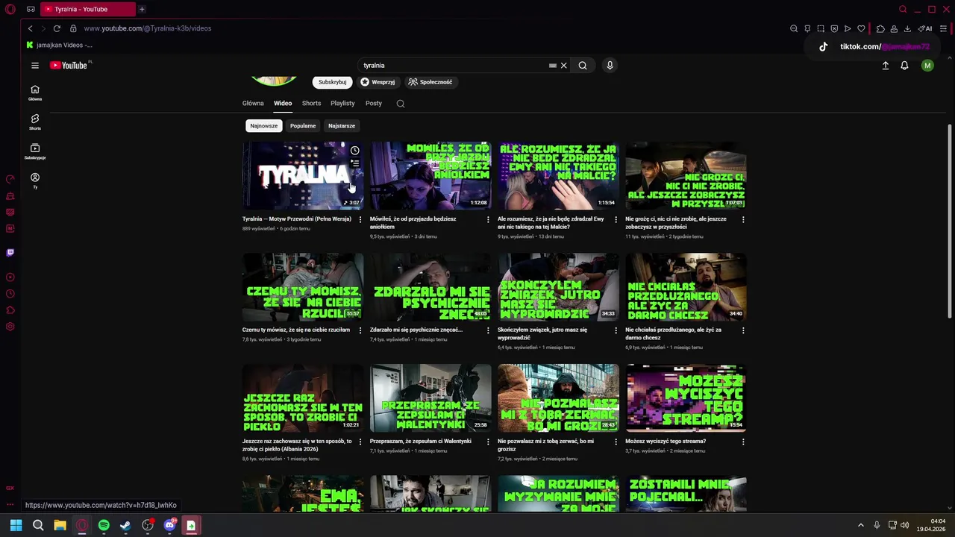Open browser extensions cube icon
This screenshot has height=537, width=955.
point(880,28)
